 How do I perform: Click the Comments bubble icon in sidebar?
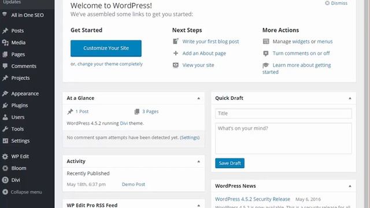[5, 66]
